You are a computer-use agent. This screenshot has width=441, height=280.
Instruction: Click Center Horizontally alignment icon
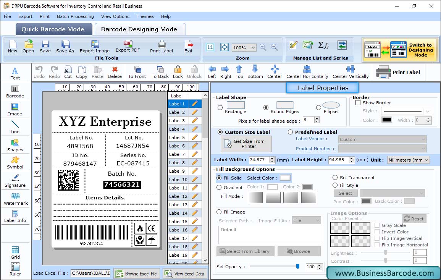307,72
